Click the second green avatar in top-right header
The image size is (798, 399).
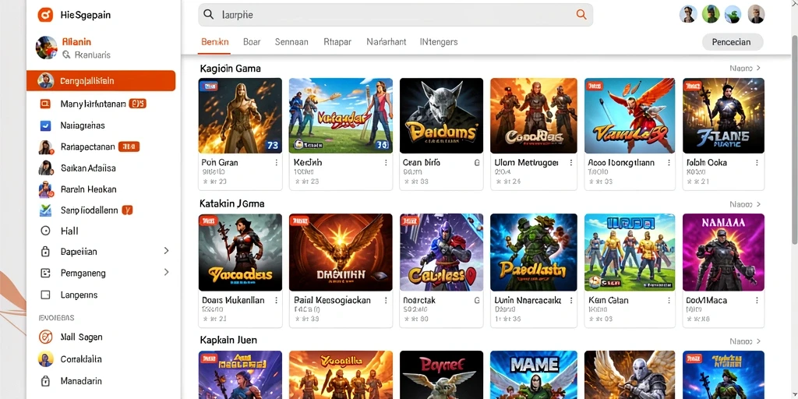tap(711, 14)
